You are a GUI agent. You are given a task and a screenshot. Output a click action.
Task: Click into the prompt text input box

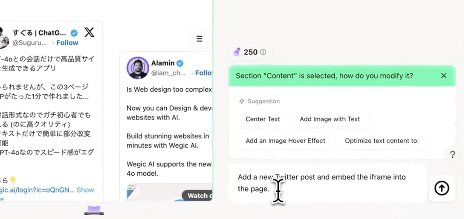tap(328, 183)
